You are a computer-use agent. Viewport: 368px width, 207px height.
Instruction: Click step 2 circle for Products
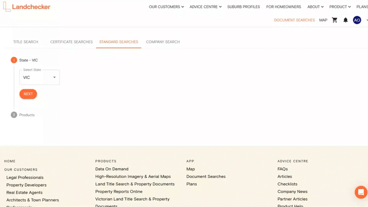click(14, 115)
